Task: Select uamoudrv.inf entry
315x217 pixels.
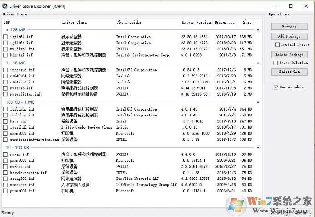Action: pyautogui.click(x=22, y=185)
